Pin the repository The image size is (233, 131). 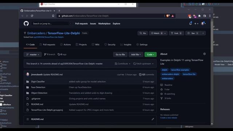(x=143, y=33)
